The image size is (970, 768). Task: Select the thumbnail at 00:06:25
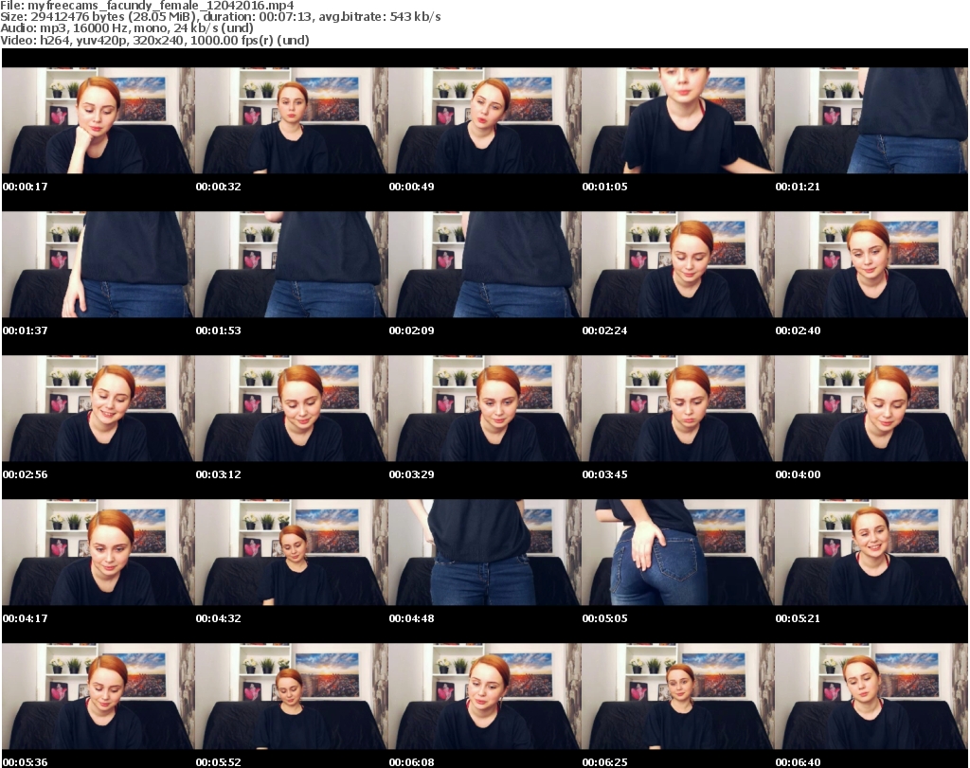coord(678,697)
